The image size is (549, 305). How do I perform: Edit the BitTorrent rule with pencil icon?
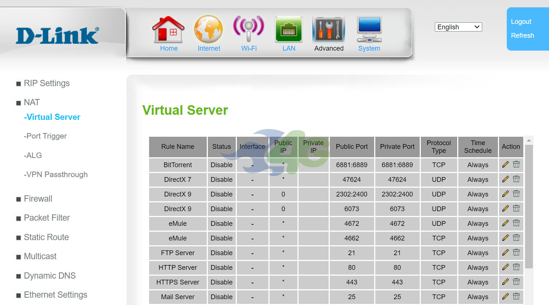tap(506, 164)
